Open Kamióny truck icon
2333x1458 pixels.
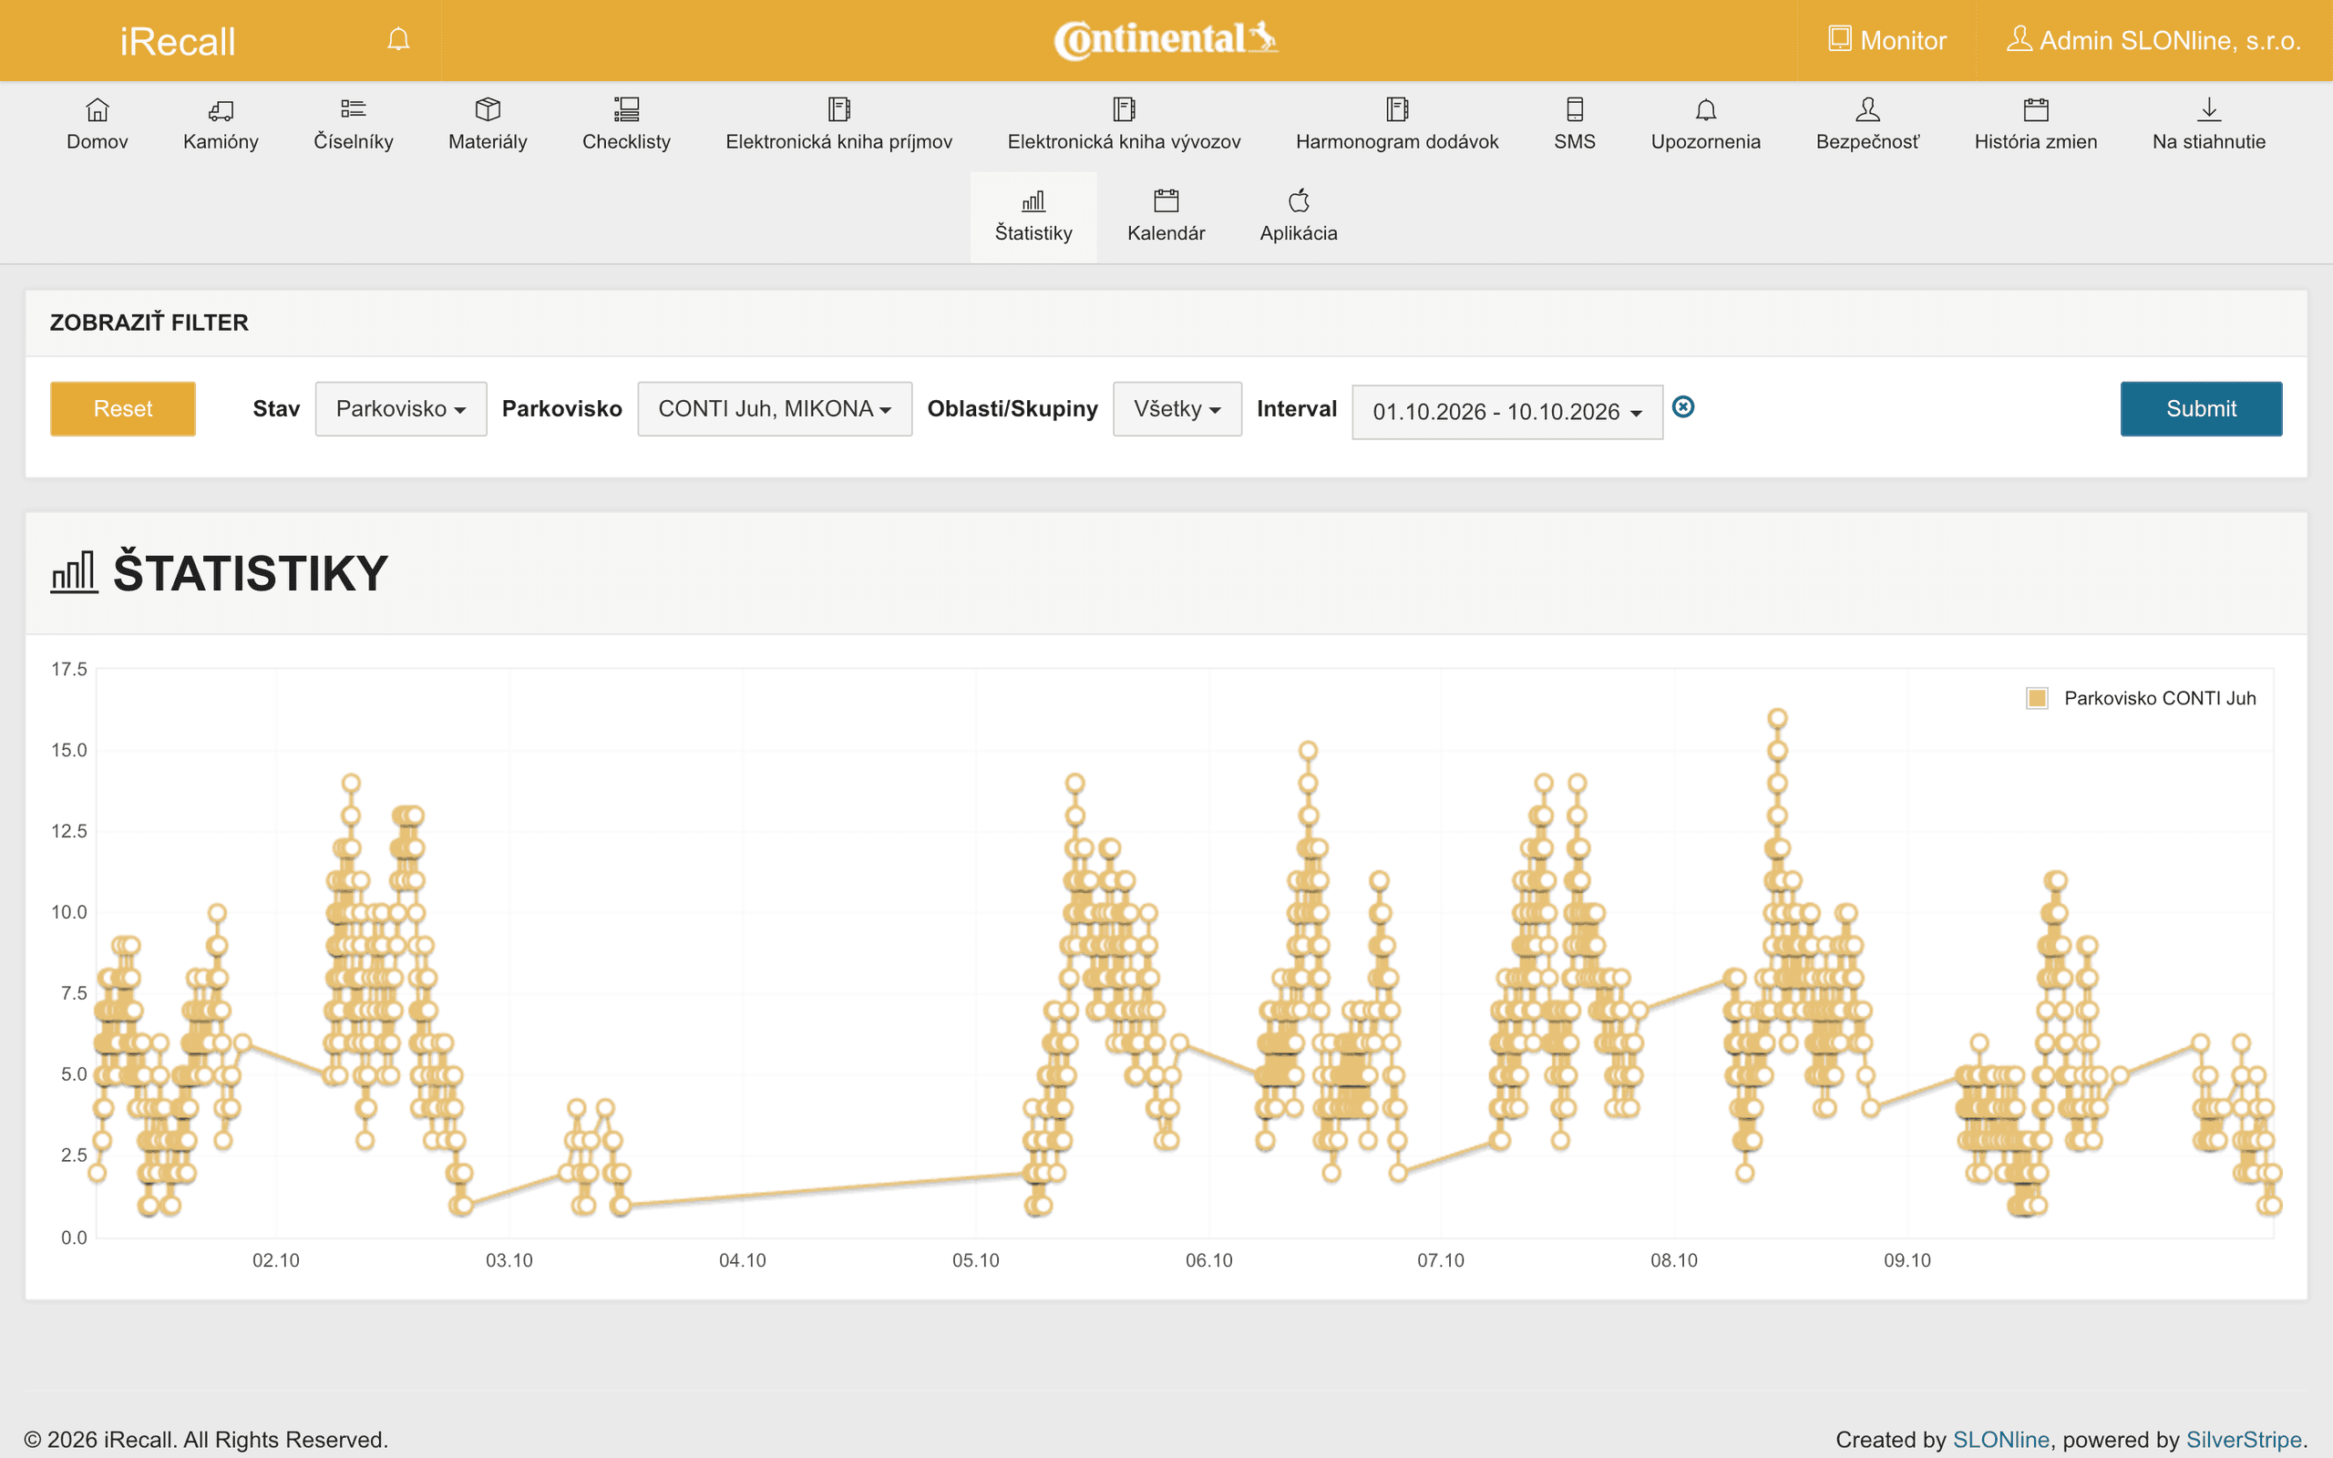point(221,109)
